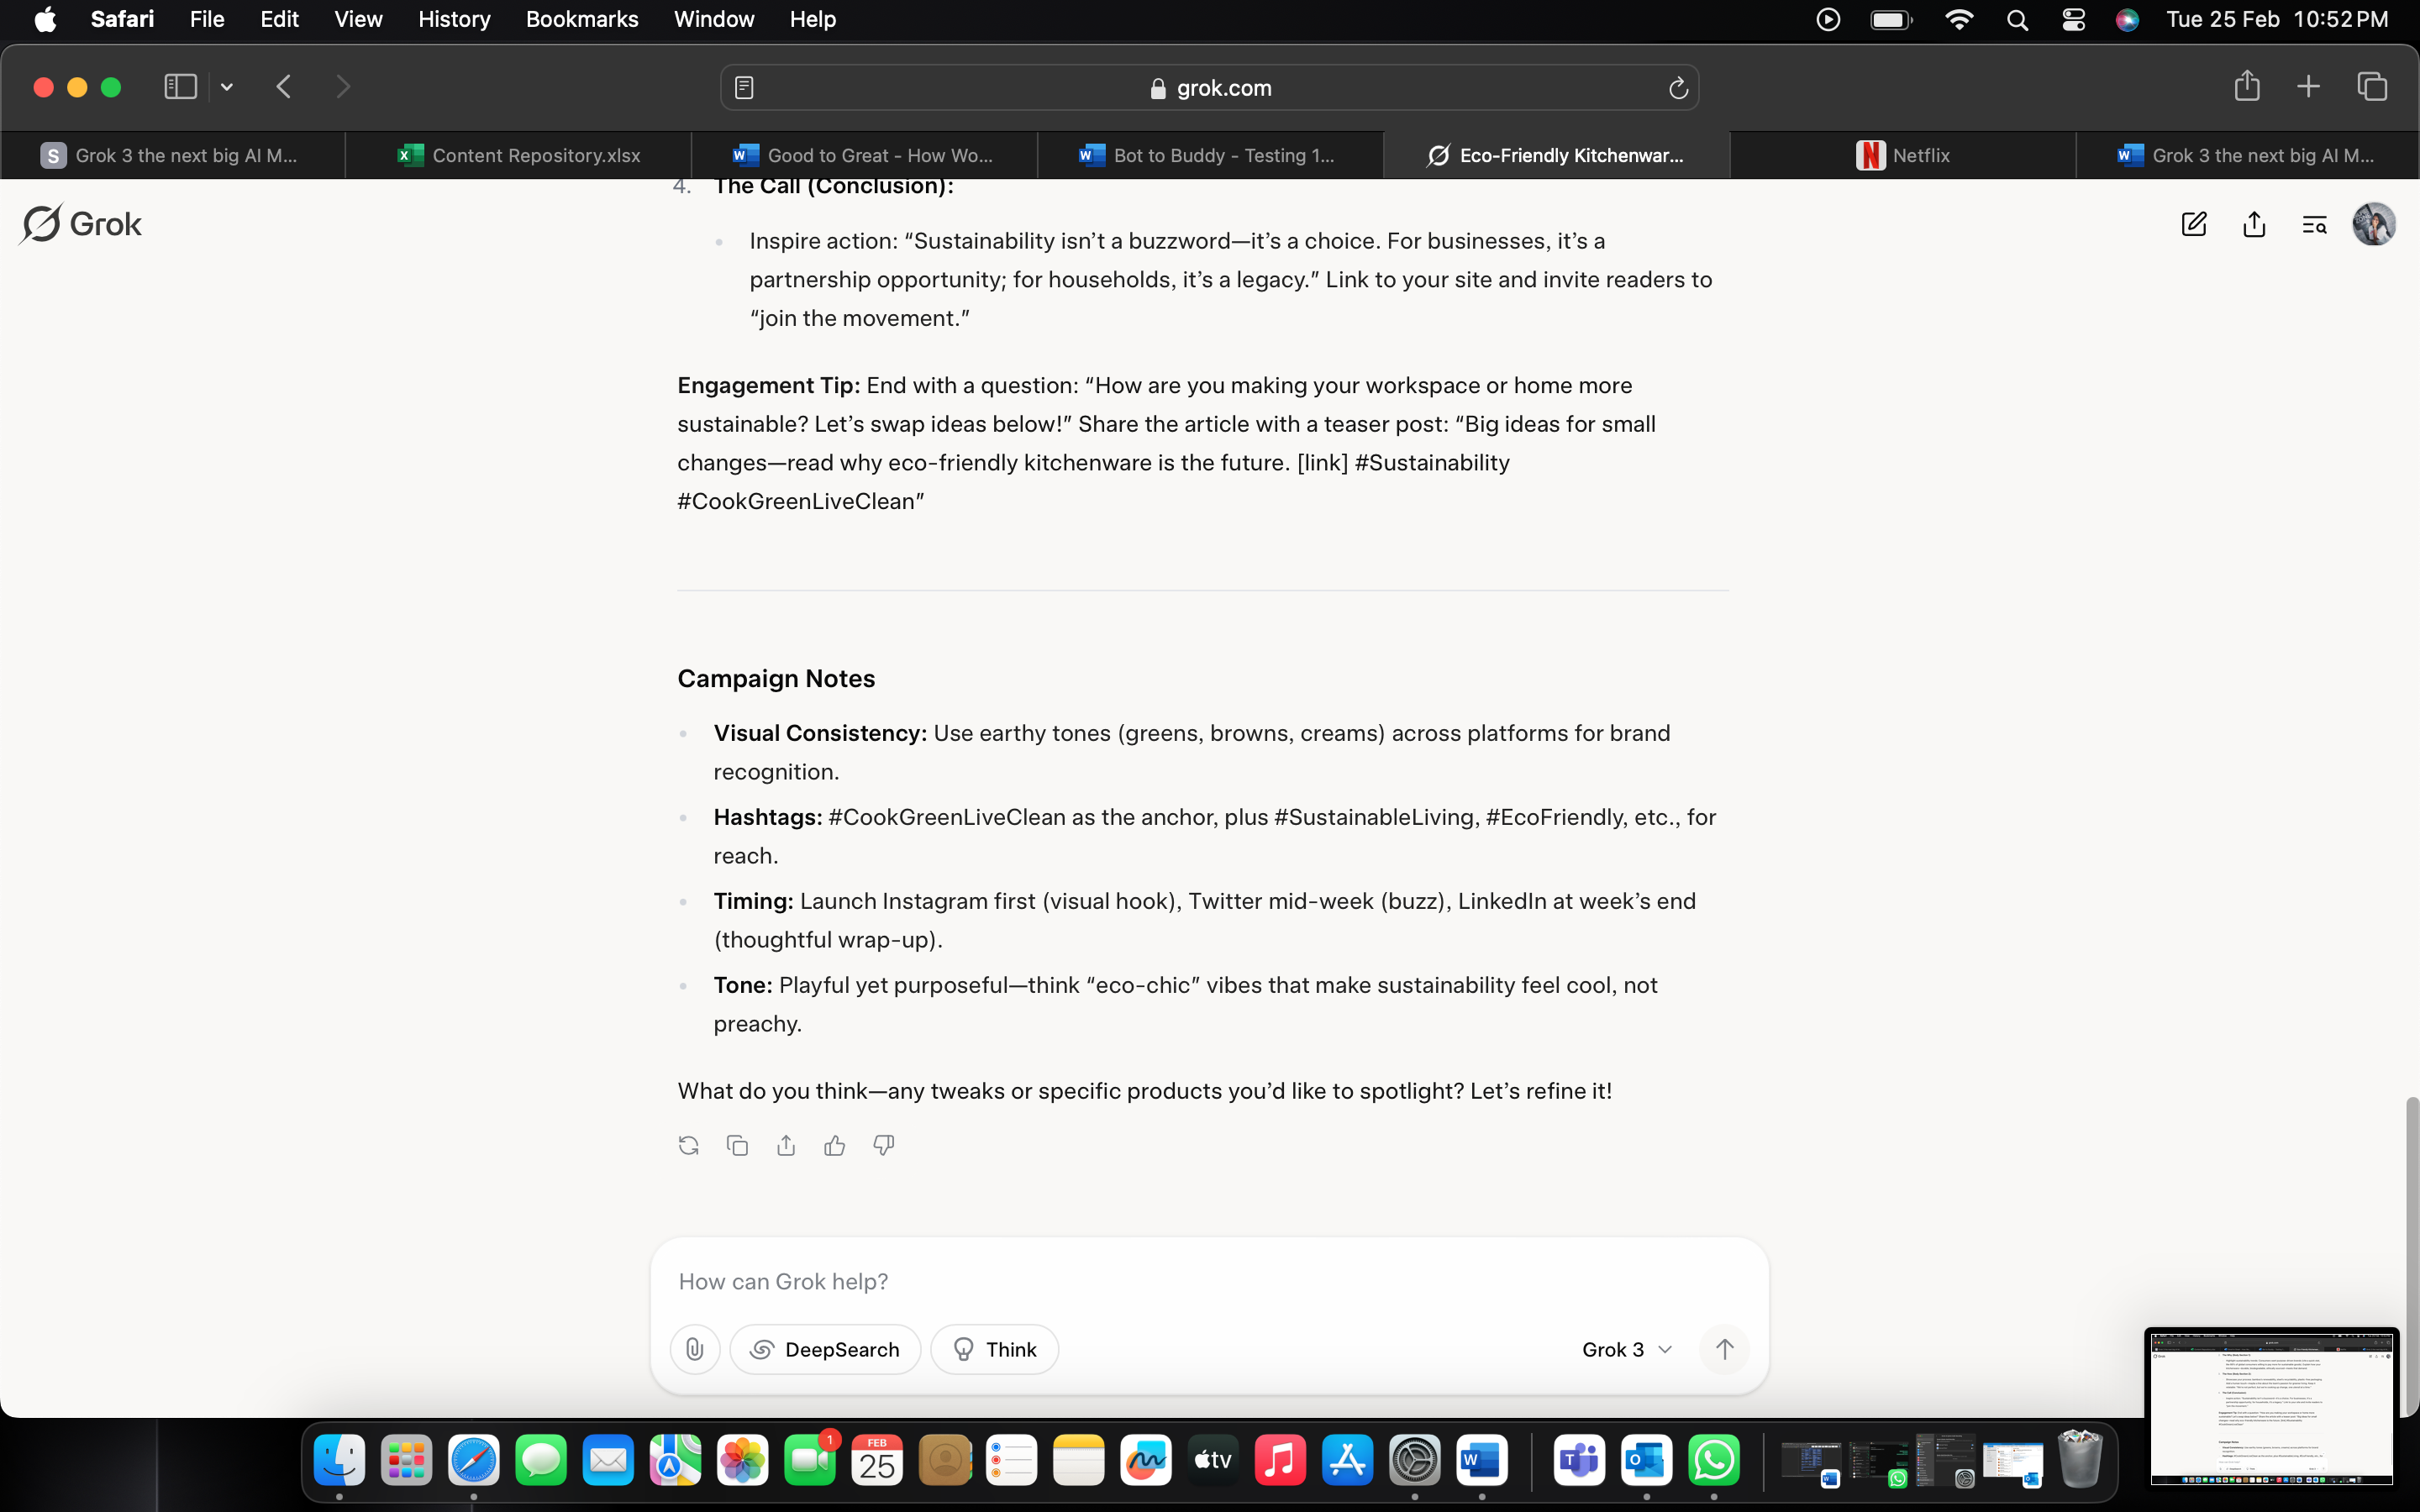
Task: Open Microsoft Teams from the dock
Action: tap(1579, 1461)
